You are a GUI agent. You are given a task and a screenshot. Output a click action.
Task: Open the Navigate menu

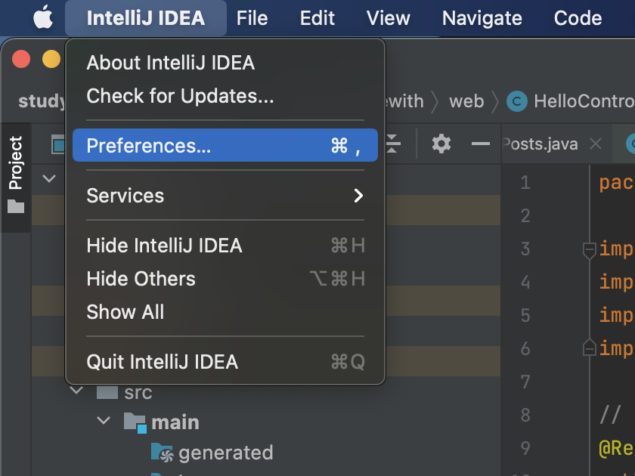click(x=482, y=17)
